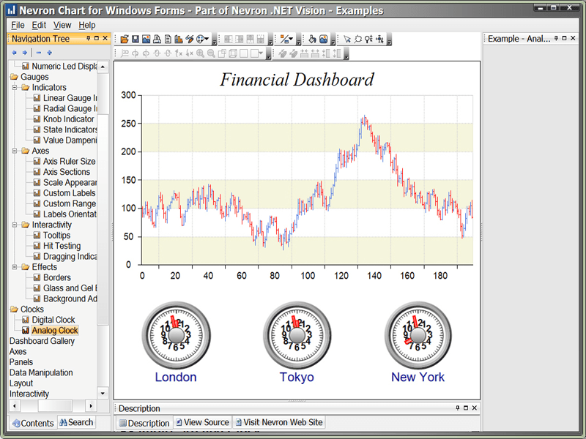
Task: Collapse the Indicators folder
Action: tap(15, 87)
